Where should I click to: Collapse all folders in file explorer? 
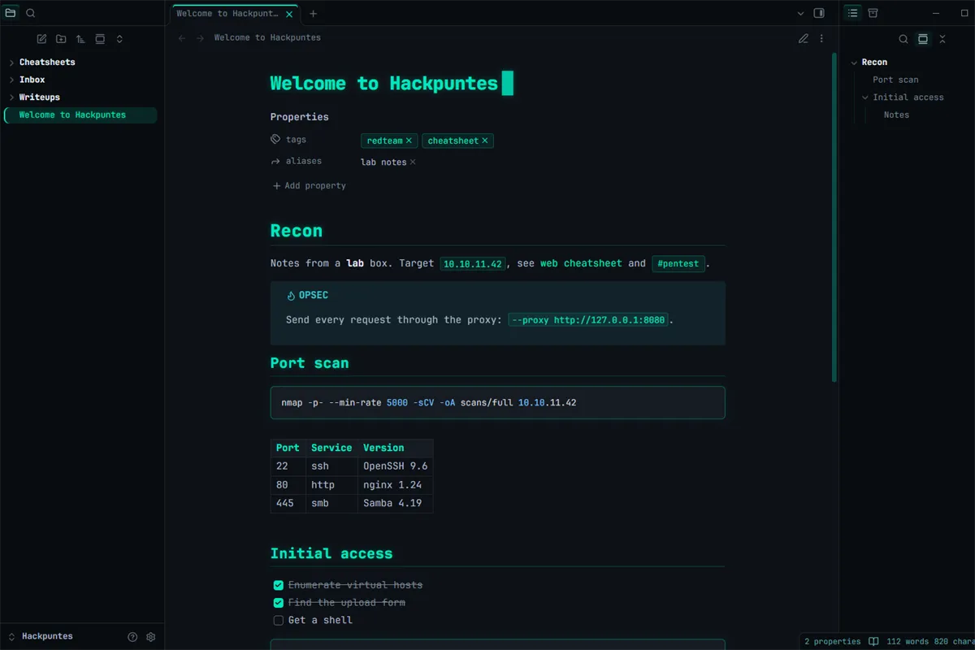coord(119,39)
